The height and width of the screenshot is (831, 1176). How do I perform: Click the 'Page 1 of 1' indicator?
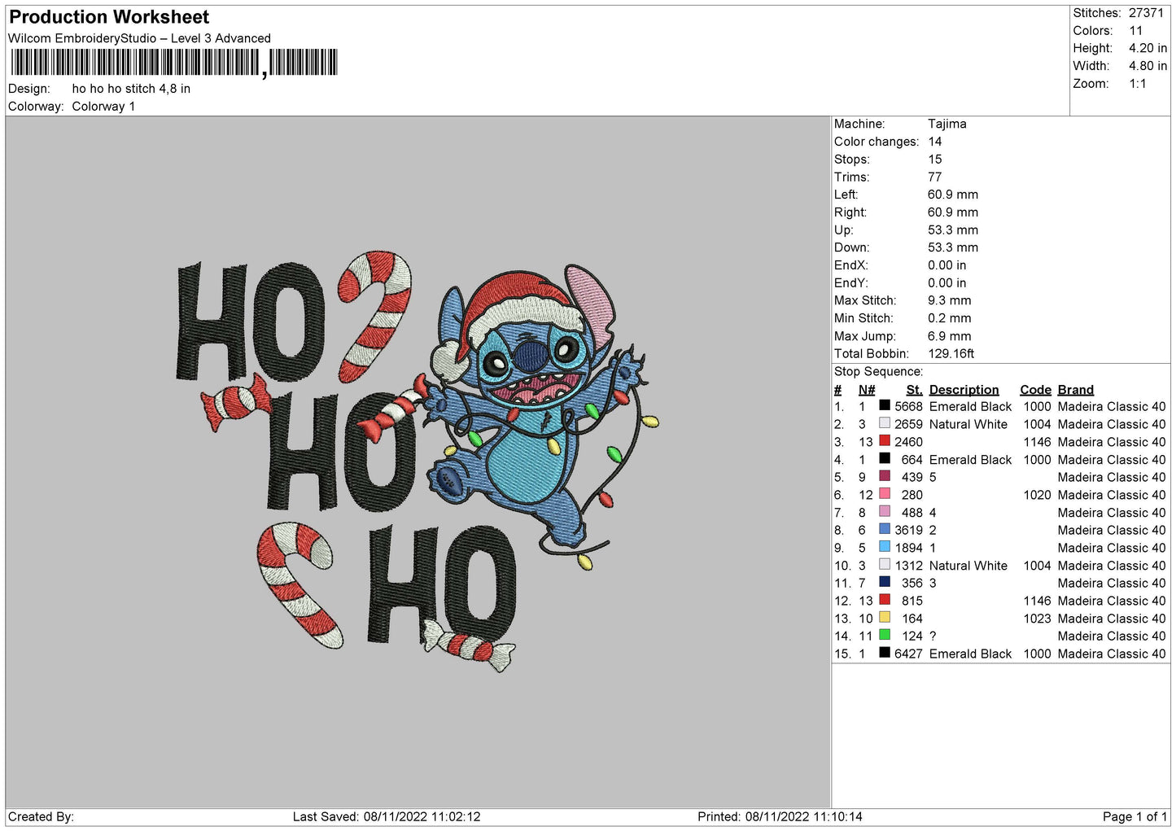pos(1134,816)
